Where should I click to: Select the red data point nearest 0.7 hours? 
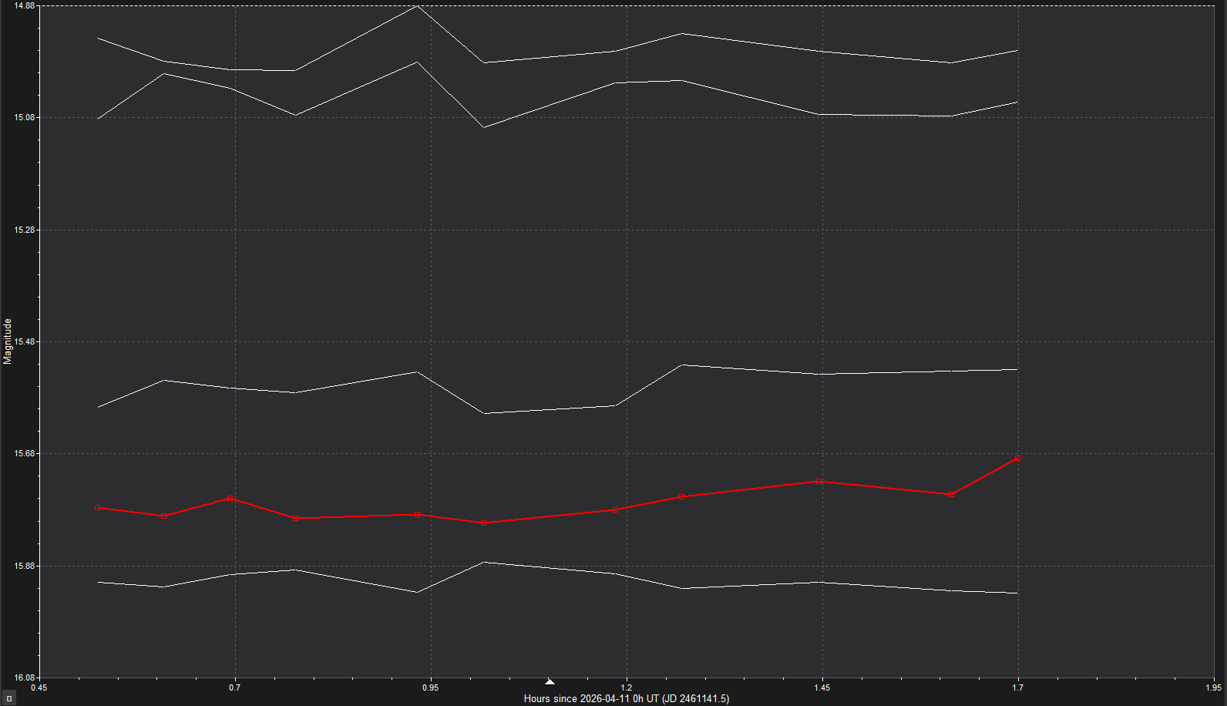tap(230, 499)
